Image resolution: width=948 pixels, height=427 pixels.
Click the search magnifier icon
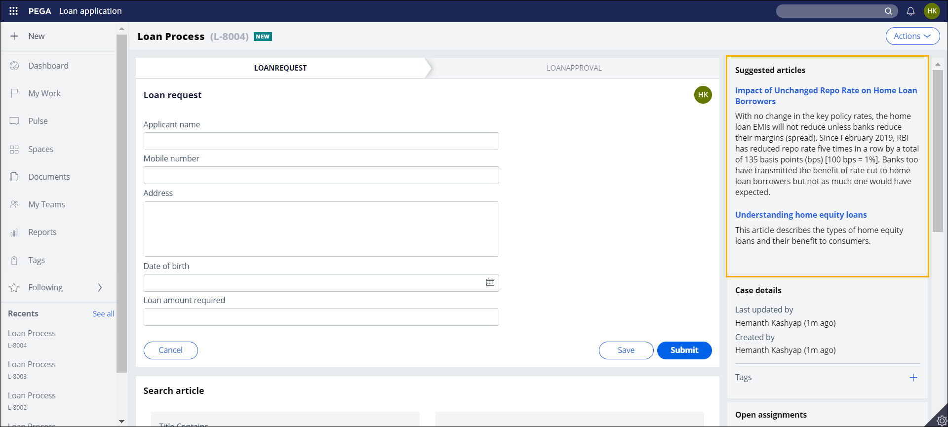point(888,11)
